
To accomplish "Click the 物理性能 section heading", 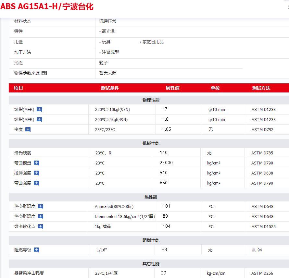I will click(x=151, y=100).
